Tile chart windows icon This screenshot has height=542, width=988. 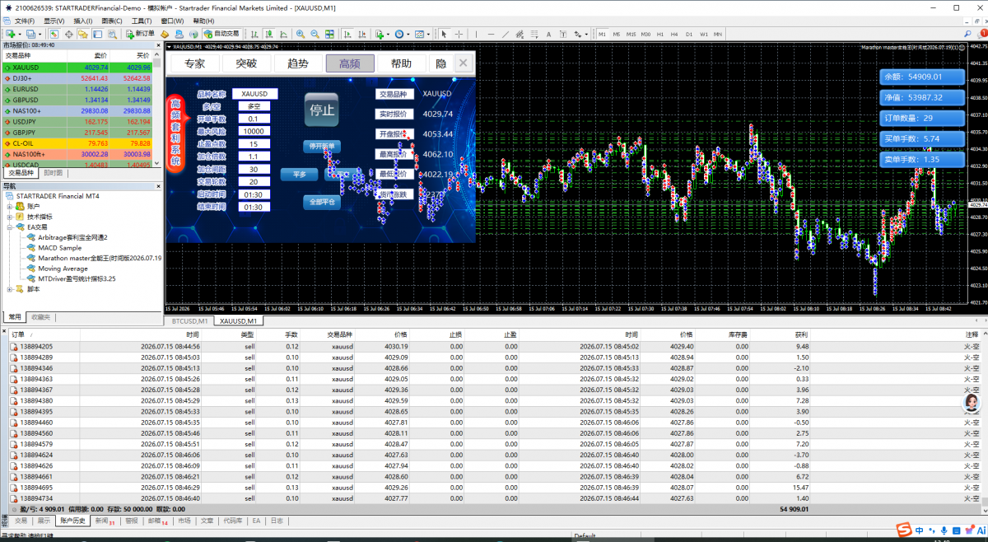coord(329,34)
